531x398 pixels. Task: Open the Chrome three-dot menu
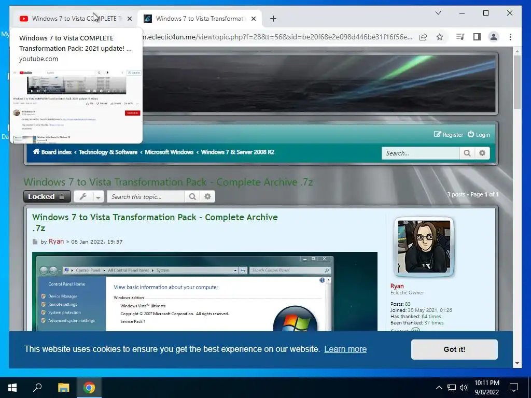(510, 37)
